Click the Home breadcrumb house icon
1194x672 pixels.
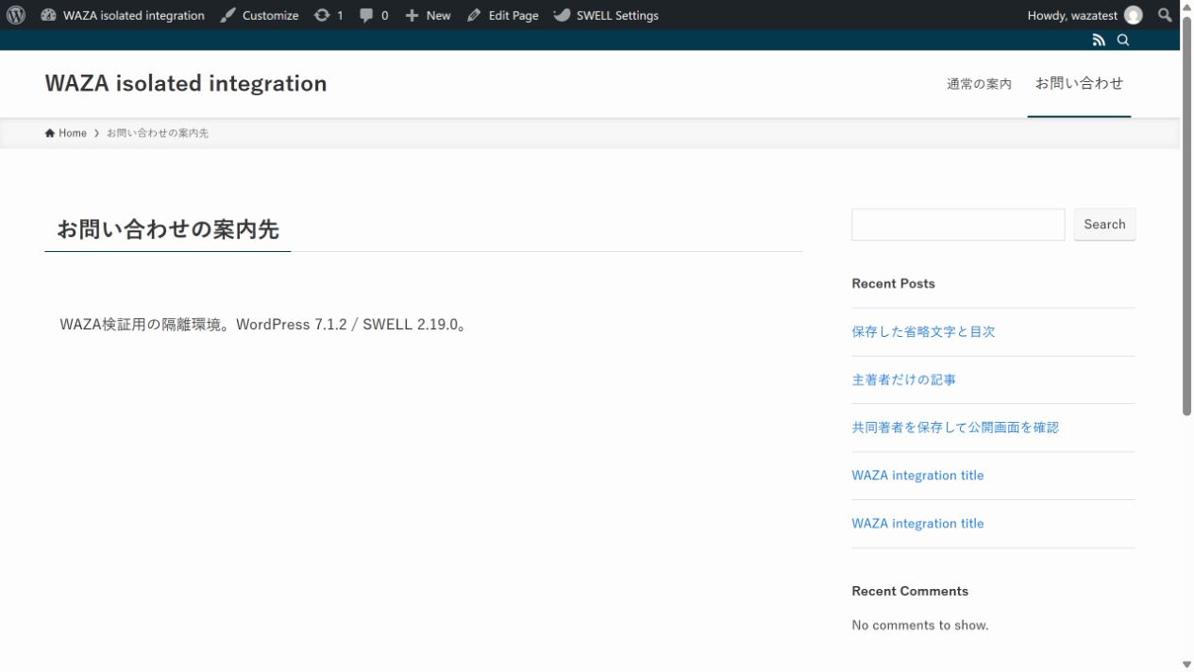(50, 133)
